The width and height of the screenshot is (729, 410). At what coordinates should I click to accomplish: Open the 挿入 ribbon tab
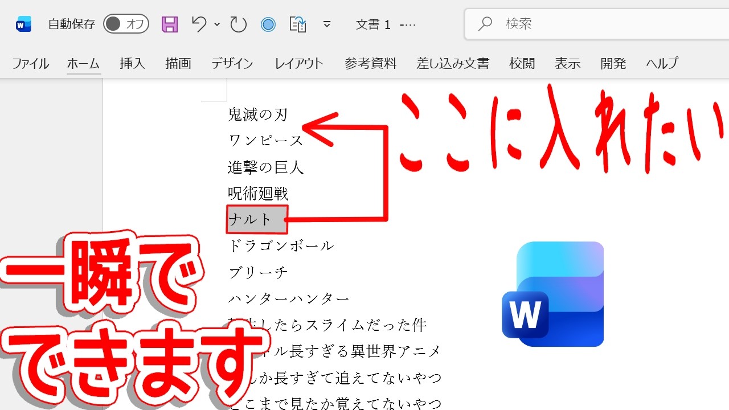(132, 63)
